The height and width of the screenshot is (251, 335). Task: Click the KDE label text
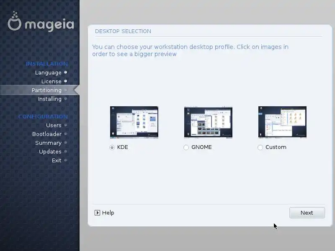tap(123, 147)
